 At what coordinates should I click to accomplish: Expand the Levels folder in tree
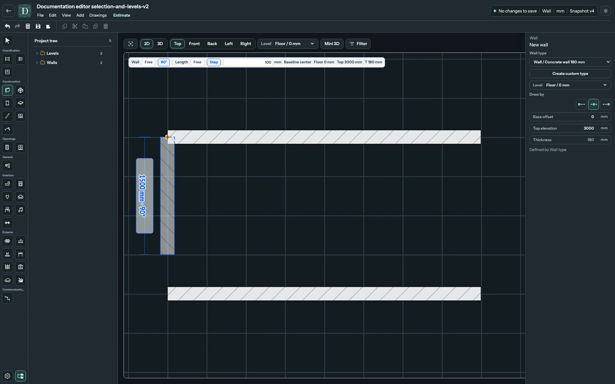pos(37,53)
